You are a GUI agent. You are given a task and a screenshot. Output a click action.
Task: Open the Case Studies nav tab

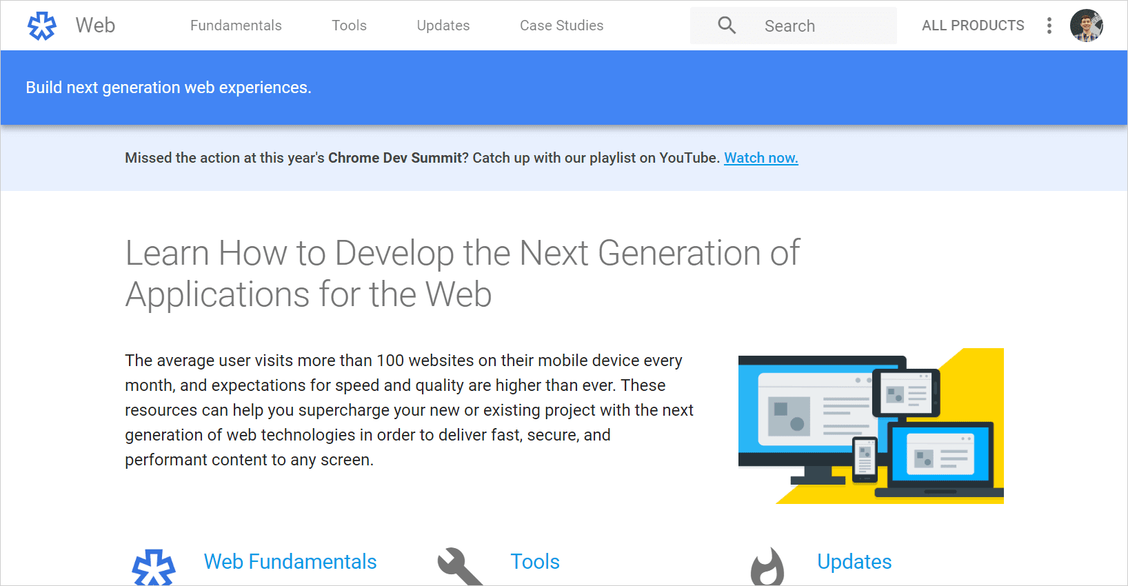point(561,26)
